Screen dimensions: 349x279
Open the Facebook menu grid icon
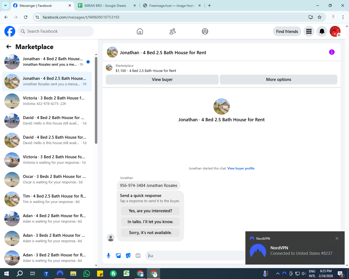click(309, 31)
